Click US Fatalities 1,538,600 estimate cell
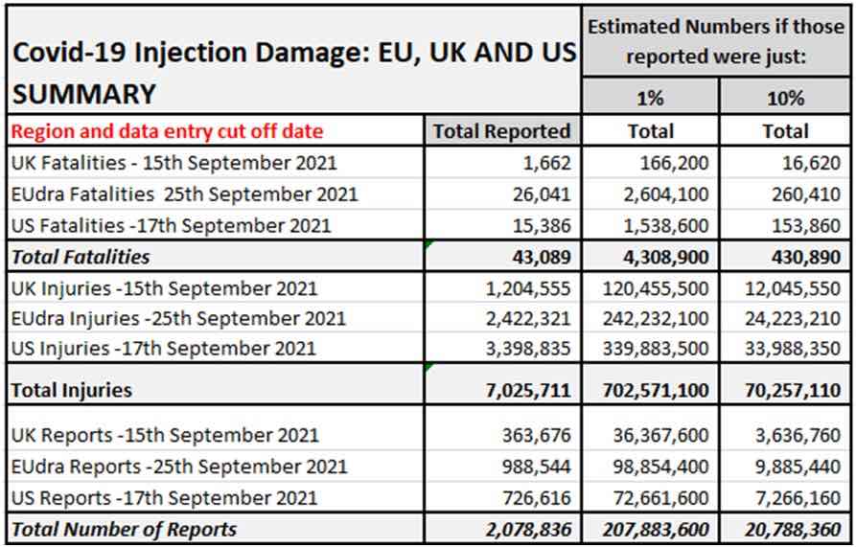The height and width of the screenshot is (547, 856). pyautogui.click(x=650, y=225)
